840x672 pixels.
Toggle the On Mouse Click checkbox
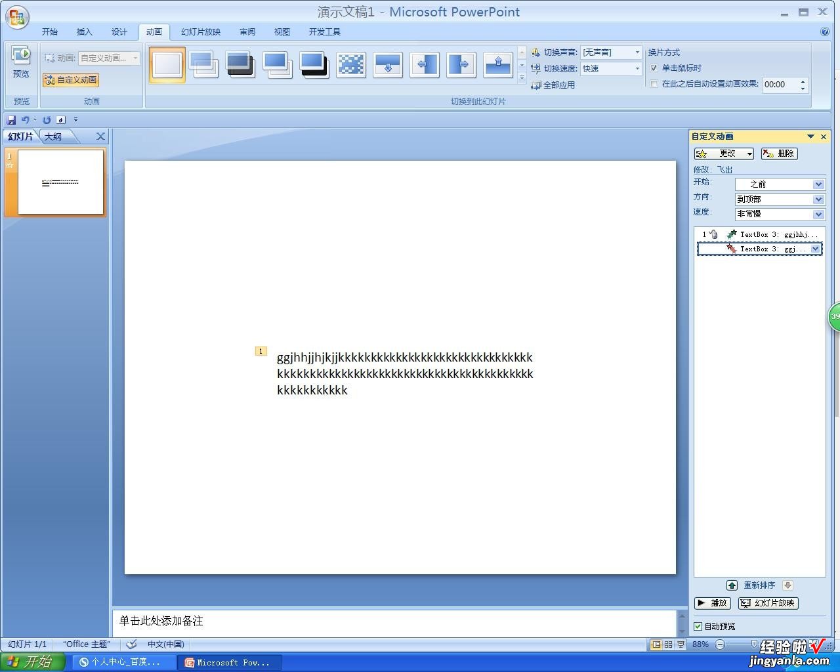point(654,68)
